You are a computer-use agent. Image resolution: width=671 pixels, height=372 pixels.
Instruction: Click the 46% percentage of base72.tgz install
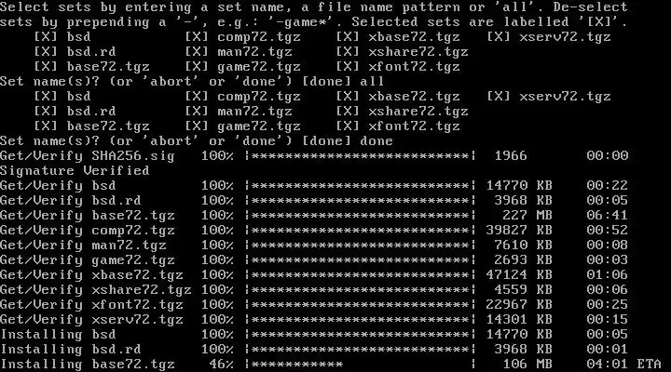tap(221, 365)
